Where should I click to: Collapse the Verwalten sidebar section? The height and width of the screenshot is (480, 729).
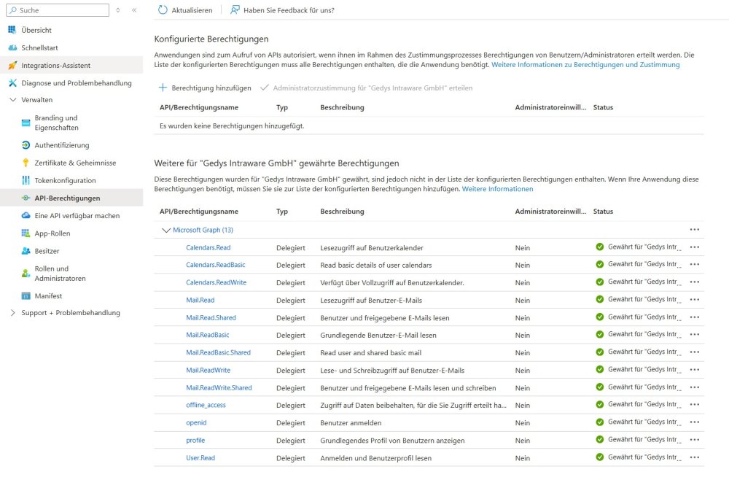12,100
